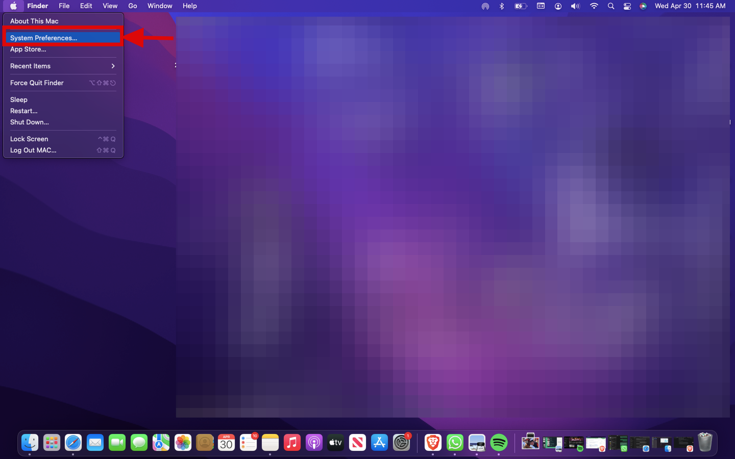Toggle the Bluetooth menu bar icon
The width and height of the screenshot is (735, 459).
tap(502, 6)
